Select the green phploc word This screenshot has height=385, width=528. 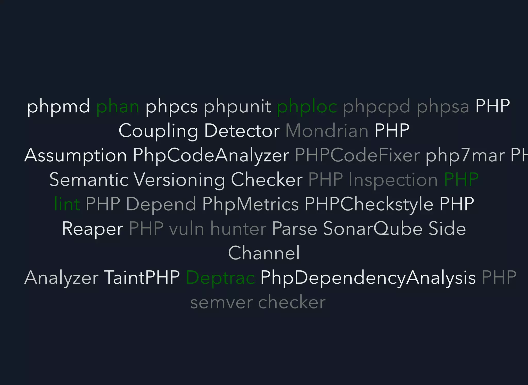click(307, 106)
